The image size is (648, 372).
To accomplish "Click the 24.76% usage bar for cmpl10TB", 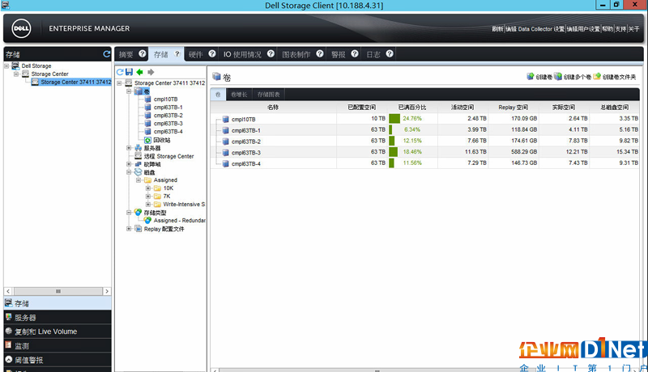I will point(394,119).
